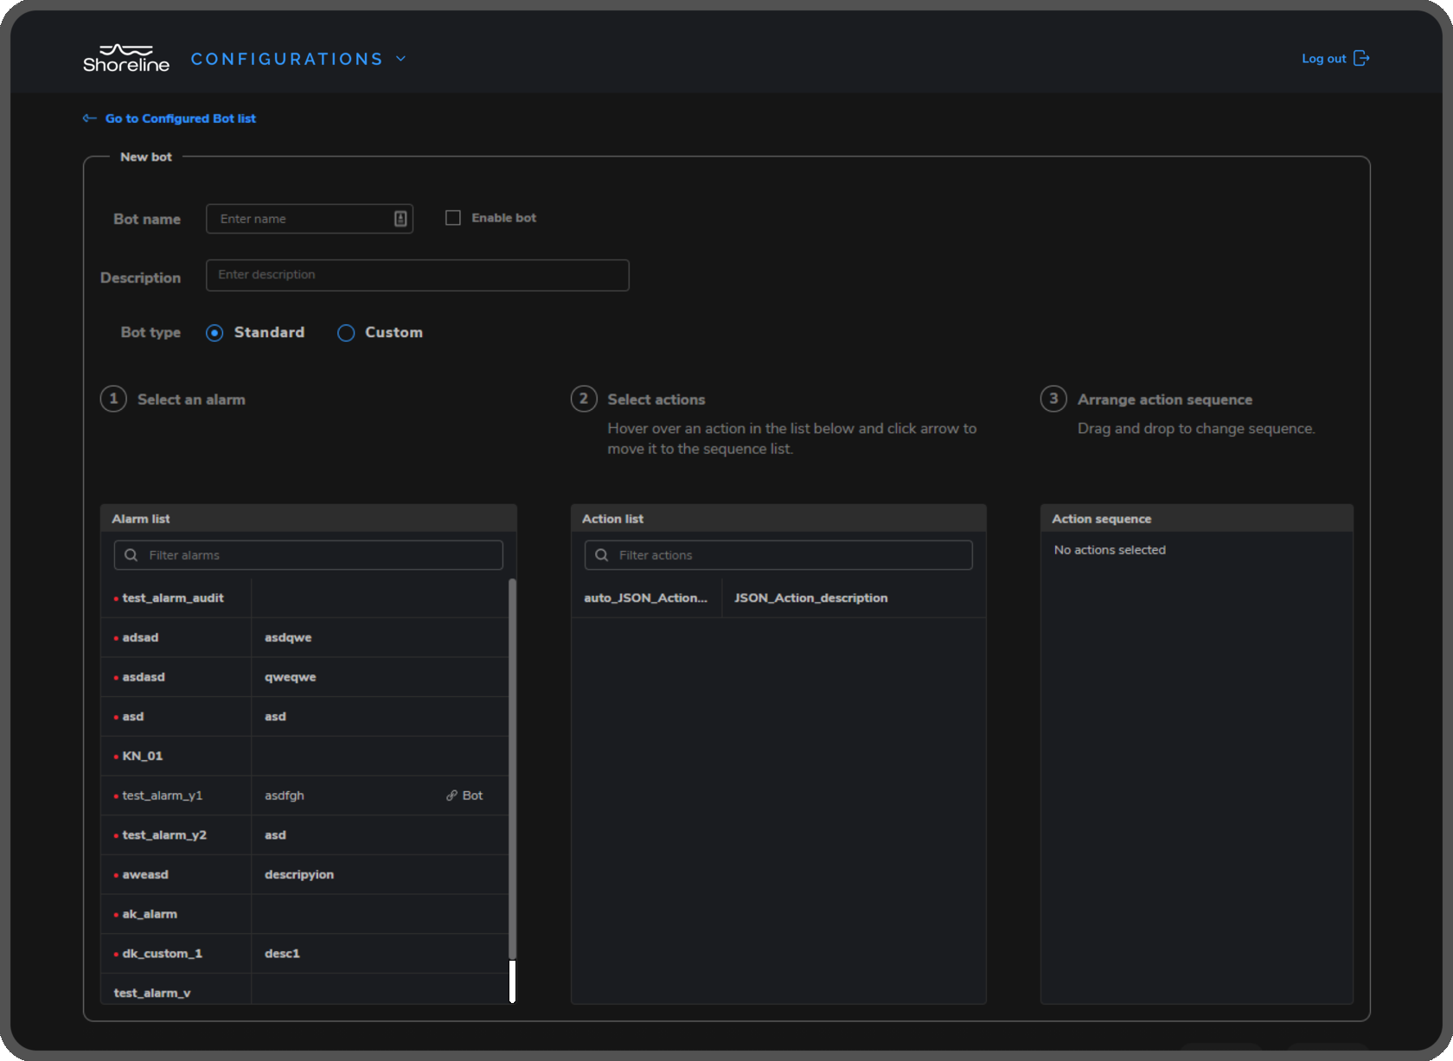Click the magnifier icon in Filter actions

click(602, 555)
